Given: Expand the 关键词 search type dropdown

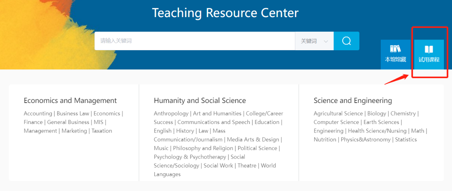Looking at the screenshot, I should coord(314,41).
